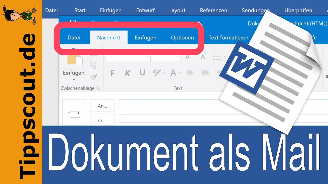Align text left in message ribbon
328x184 pixels.
click(x=190, y=73)
